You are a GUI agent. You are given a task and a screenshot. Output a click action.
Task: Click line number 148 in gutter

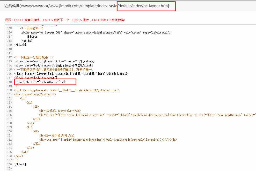[9, 82]
